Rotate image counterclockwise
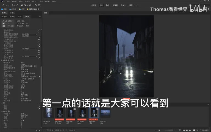The width and height of the screenshot is (211, 132). [x=35, y=5]
